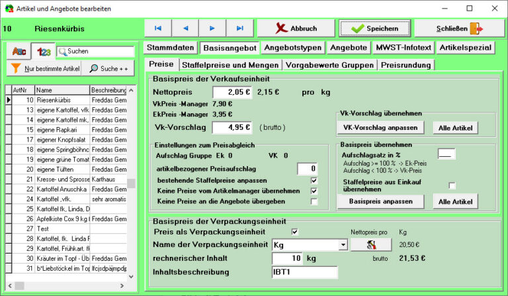Click VK-Vorschlag anpassen button
Image resolution: width=508 pixels, height=296 pixels.
[x=381, y=127]
